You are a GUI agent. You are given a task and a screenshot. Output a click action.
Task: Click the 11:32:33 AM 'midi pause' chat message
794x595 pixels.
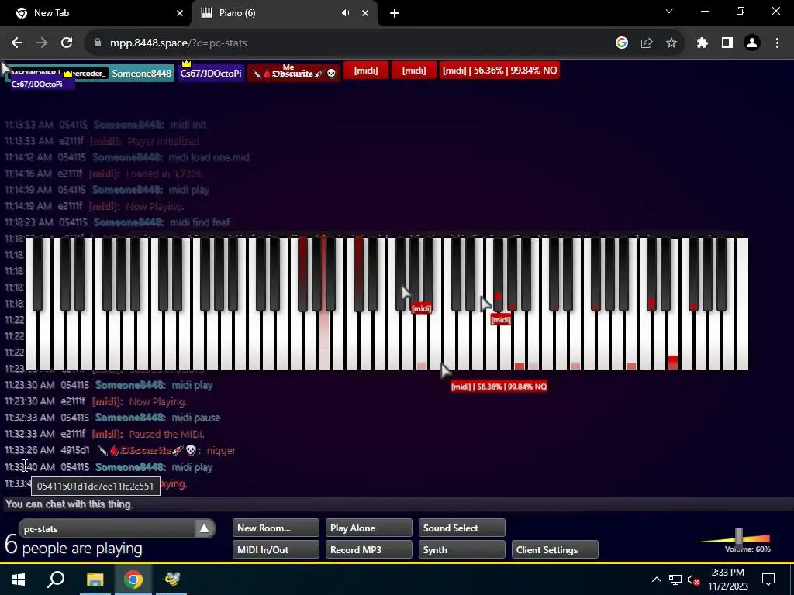point(196,418)
